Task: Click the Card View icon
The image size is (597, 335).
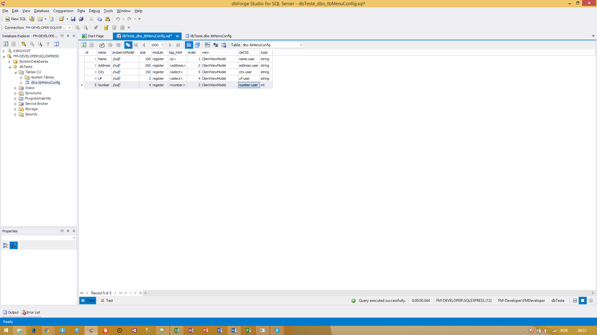Action: pyautogui.click(x=197, y=45)
